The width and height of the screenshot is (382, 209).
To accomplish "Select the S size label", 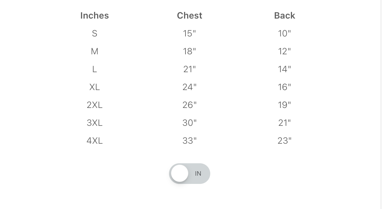I will click(x=94, y=33).
